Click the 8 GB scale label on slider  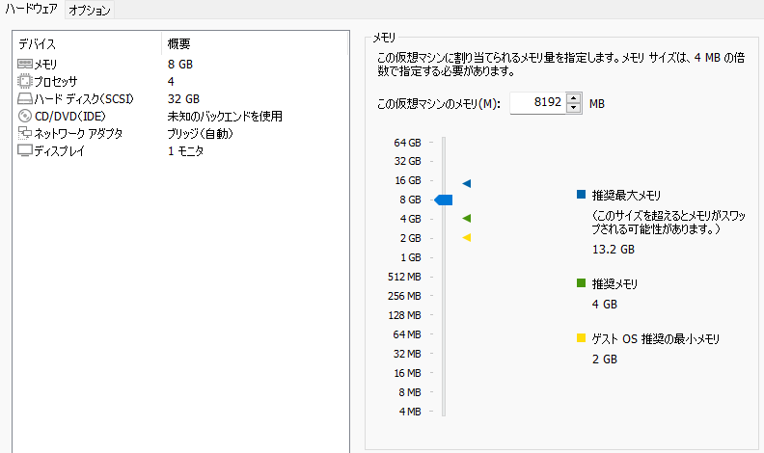(x=410, y=200)
